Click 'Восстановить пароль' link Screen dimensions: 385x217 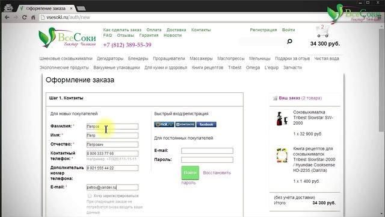[217, 173]
